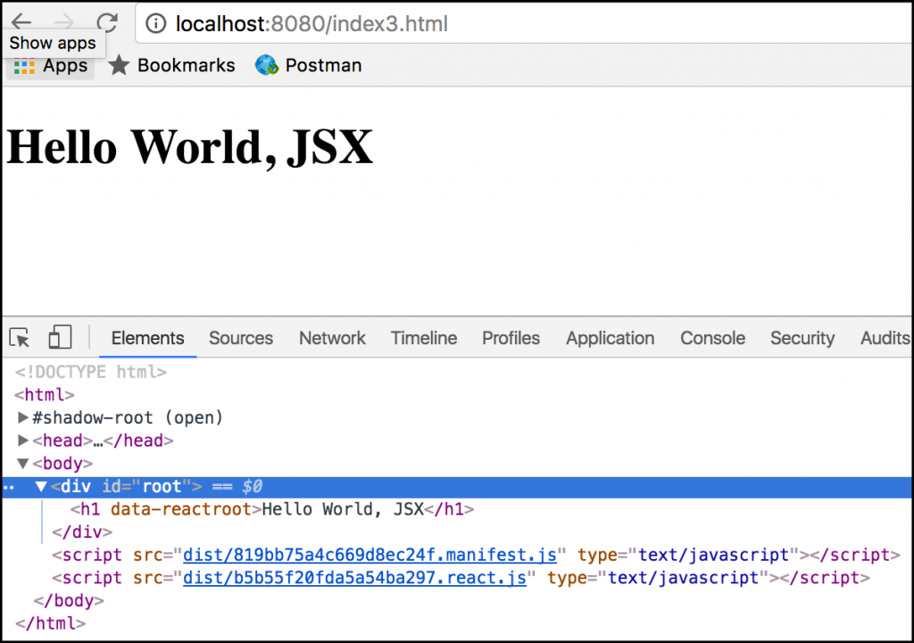Click the star icon next to Bookmarks
The image size is (914, 643).
point(119,64)
